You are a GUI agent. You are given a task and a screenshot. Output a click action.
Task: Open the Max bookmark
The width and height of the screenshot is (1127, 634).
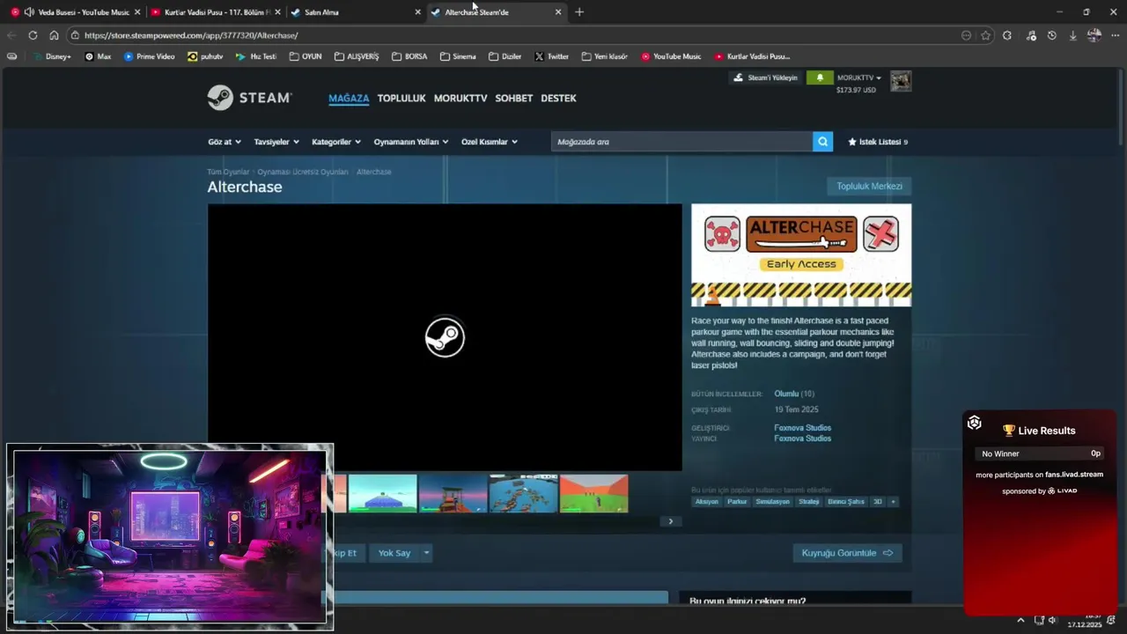(98, 56)
